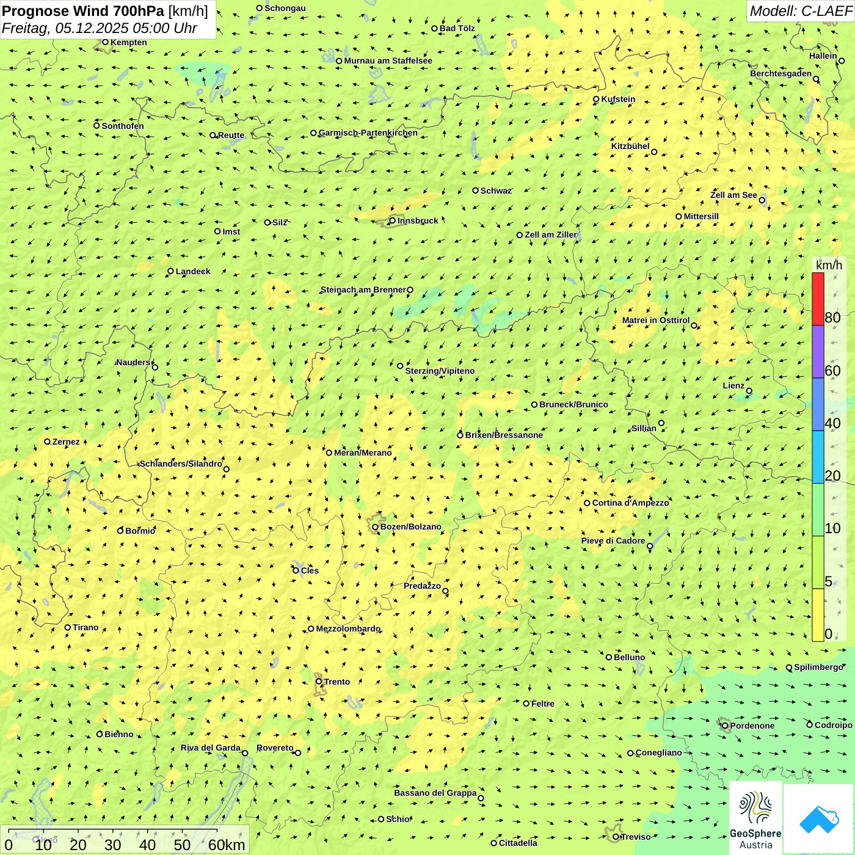Screen dimensions: 855x855
Task: Select the Innsbruck city label
Action: (418, 220)
